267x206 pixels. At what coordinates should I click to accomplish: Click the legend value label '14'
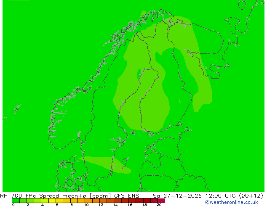click(x=115, y=205)
